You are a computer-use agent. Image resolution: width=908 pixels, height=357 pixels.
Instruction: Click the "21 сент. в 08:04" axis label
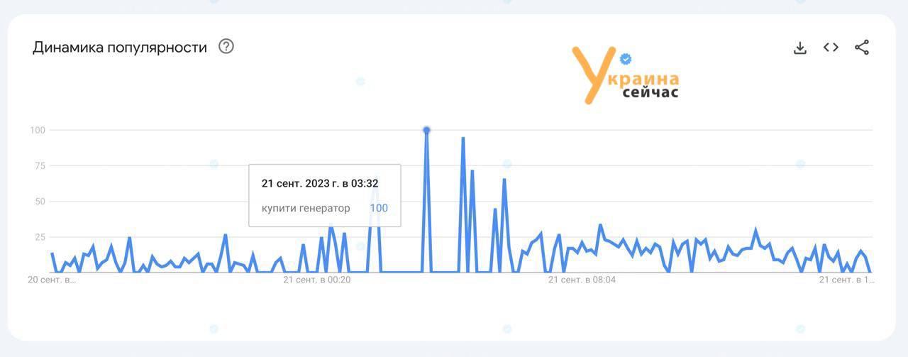[582, 280]
